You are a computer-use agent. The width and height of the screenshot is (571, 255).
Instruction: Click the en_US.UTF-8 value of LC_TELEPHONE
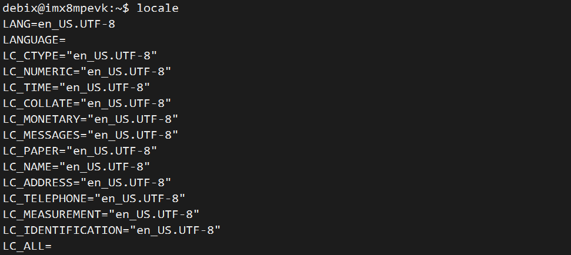(140, 199)
